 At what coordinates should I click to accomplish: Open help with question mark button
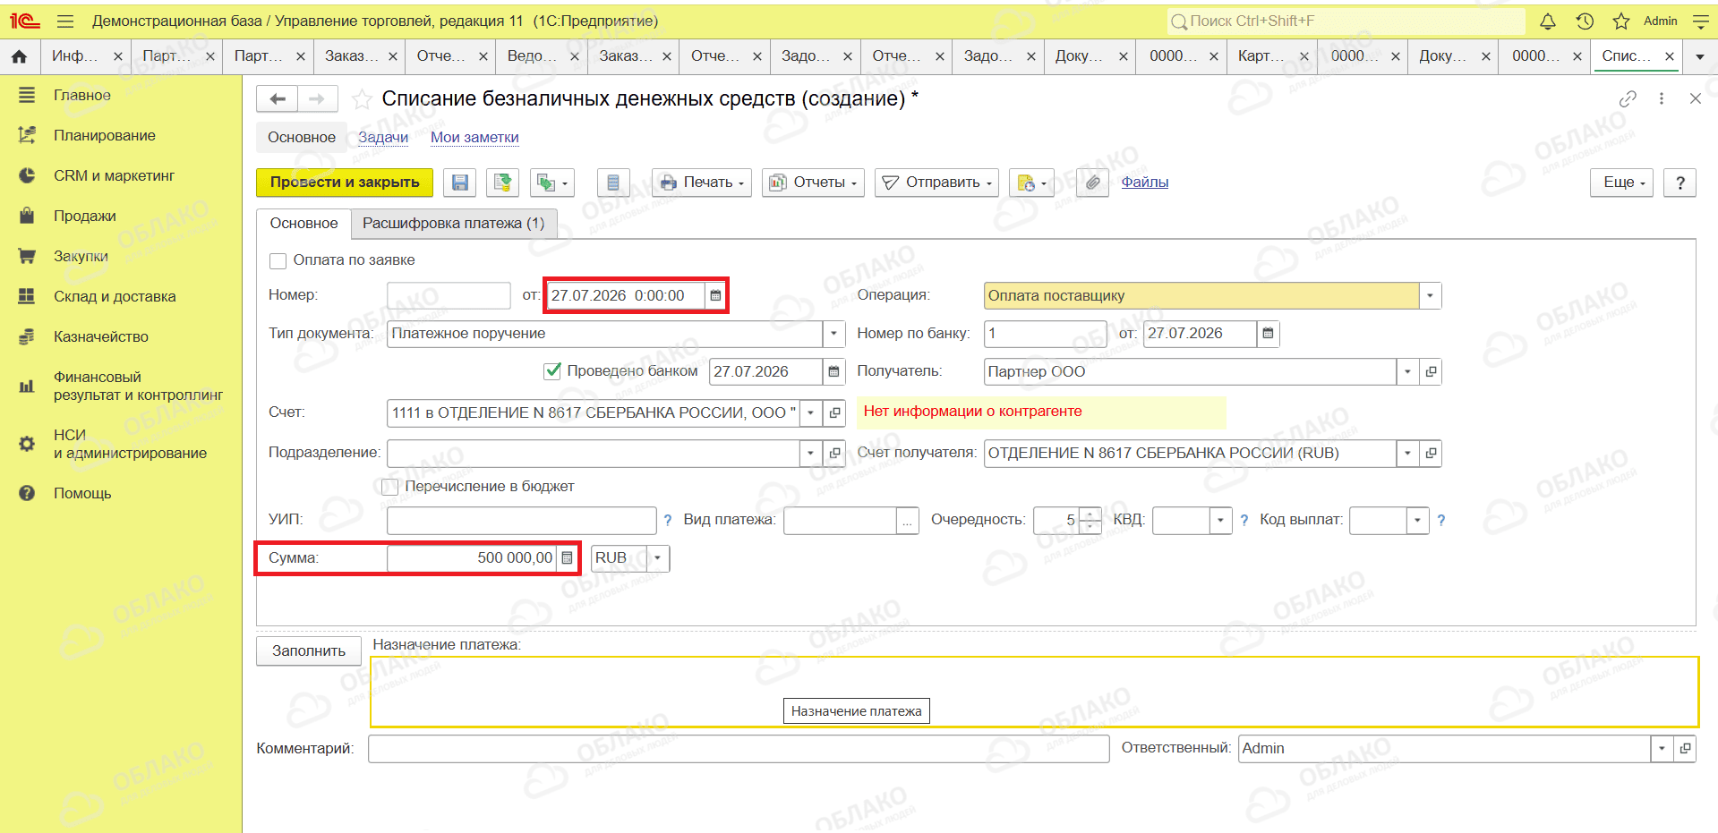pyautogui.click(x=1680, y=183)
